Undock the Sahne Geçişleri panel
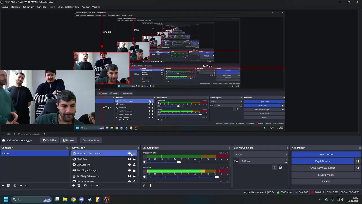 coord(287,148)
